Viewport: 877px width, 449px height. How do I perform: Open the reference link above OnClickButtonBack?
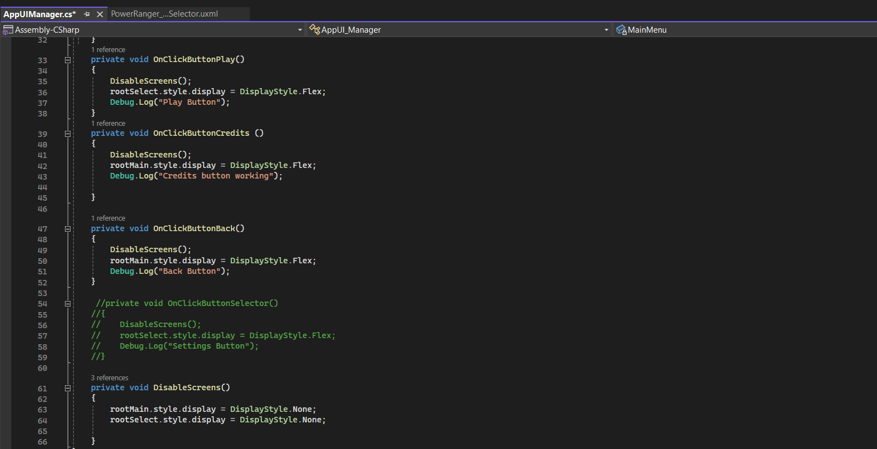[108, 218]
